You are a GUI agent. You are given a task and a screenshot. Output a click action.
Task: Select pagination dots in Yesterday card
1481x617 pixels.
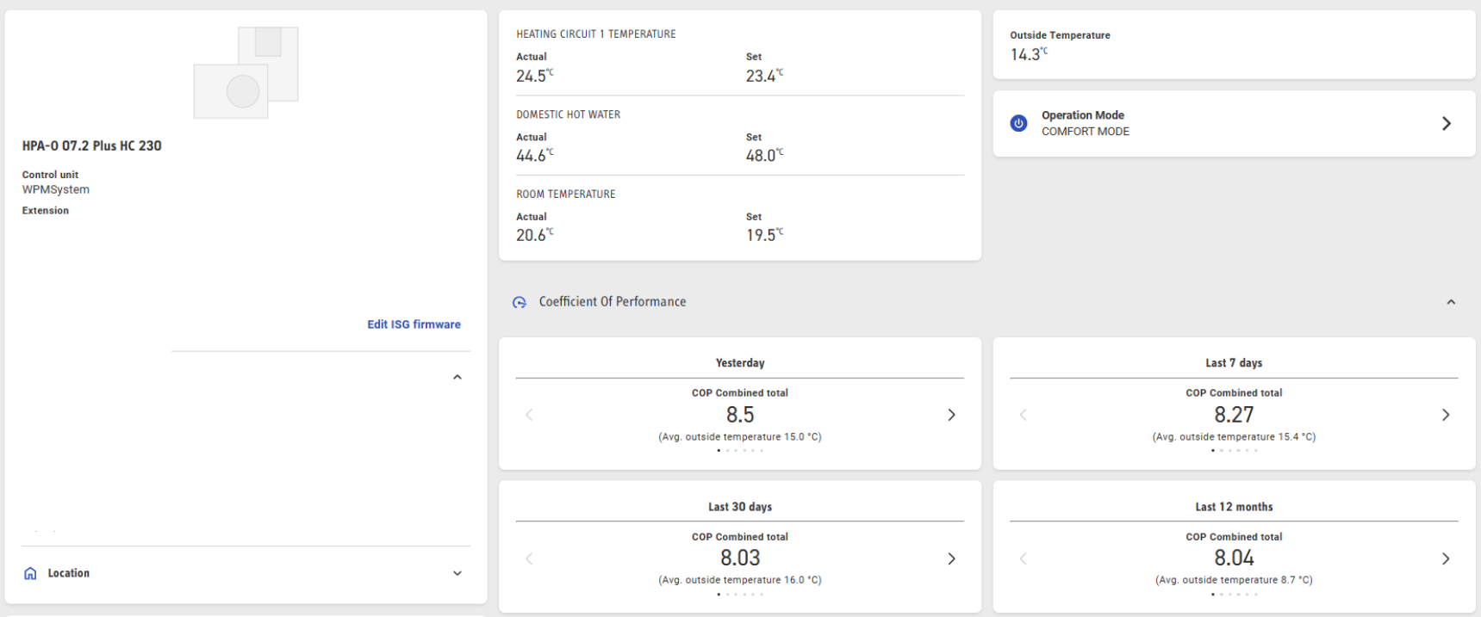[740, 450]
